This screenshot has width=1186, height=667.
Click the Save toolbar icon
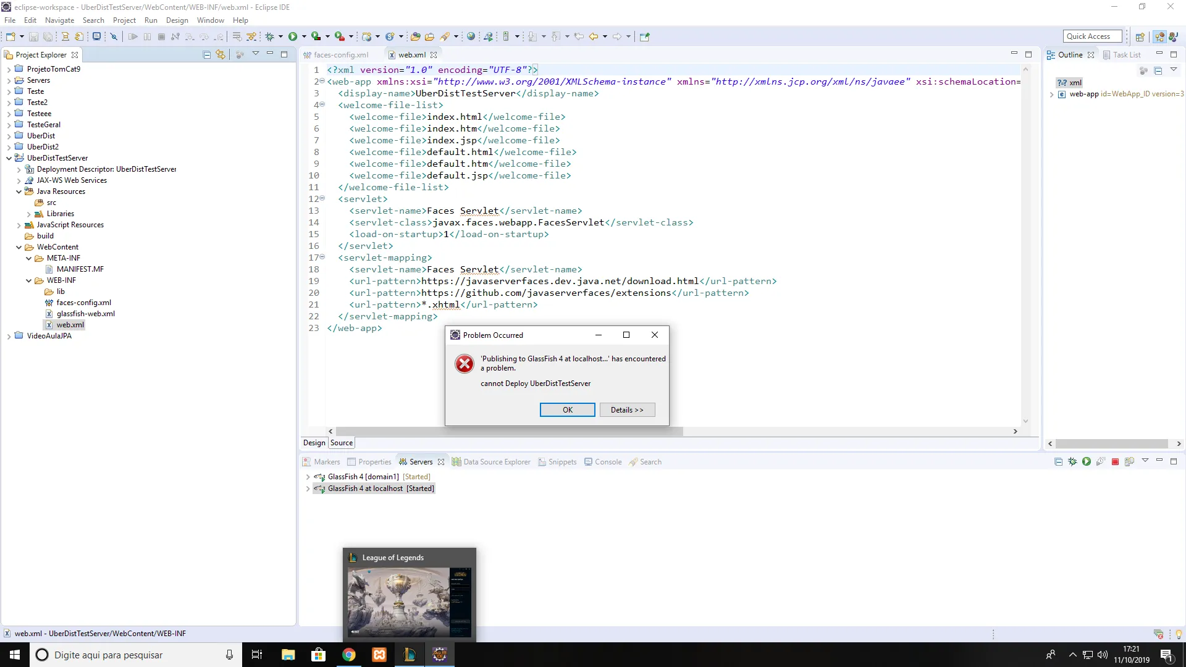pos(33,36)
